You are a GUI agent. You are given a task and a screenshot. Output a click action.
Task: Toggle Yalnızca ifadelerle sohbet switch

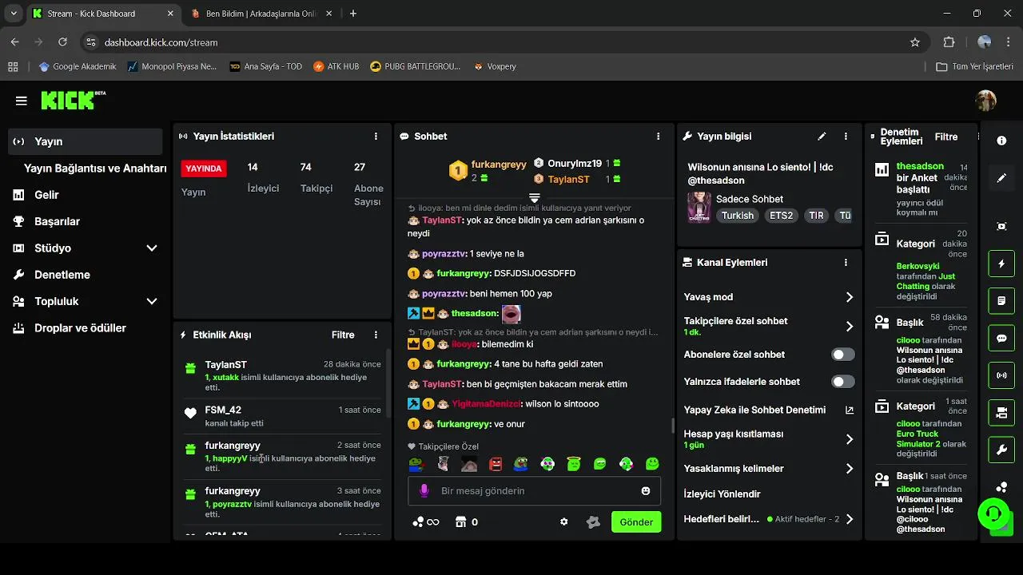843,382
